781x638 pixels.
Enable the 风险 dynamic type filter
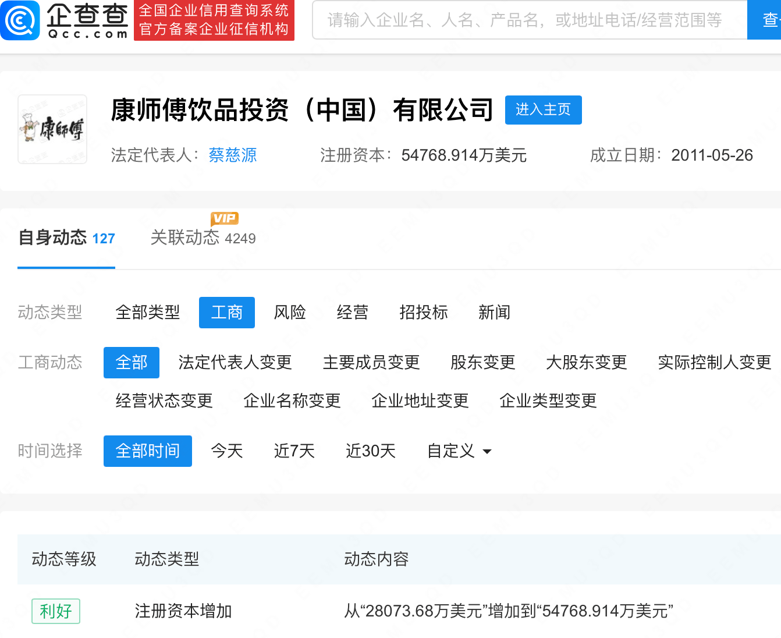click(289, 313)
